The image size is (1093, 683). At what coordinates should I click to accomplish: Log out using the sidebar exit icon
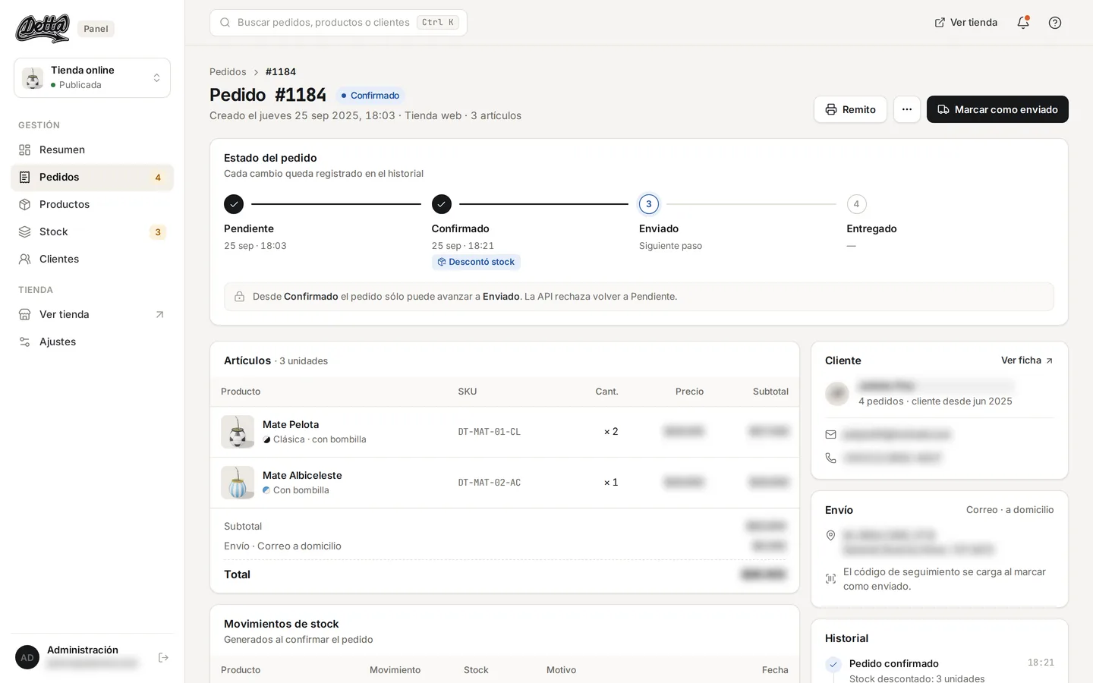pyautogui.click(x=163, y=657)
